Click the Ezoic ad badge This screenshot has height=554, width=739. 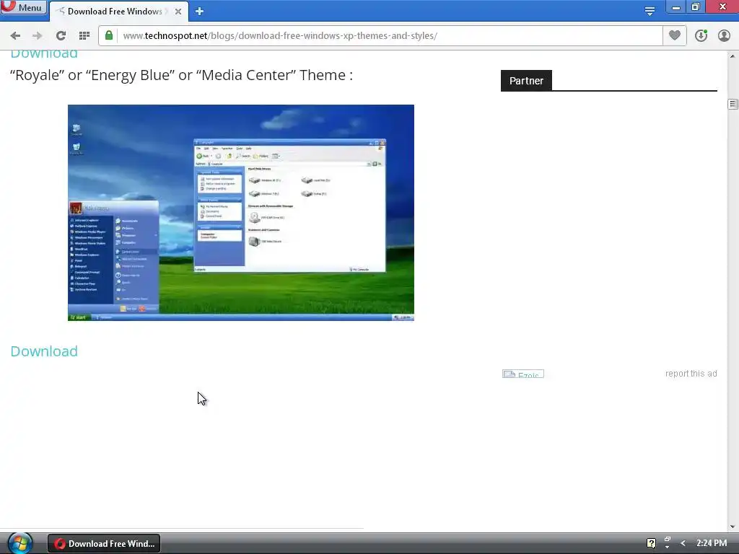523,374
